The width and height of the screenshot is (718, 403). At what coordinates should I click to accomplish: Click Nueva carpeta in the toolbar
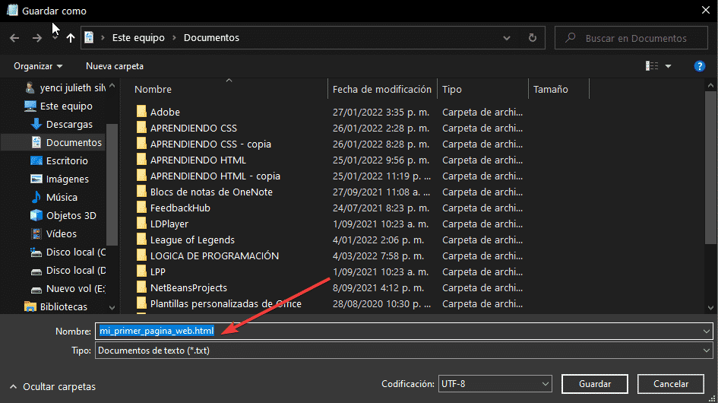[115, 66]
